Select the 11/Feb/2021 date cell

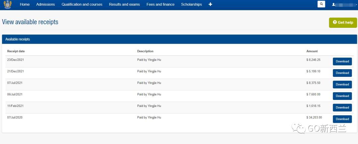pos(16,106)
